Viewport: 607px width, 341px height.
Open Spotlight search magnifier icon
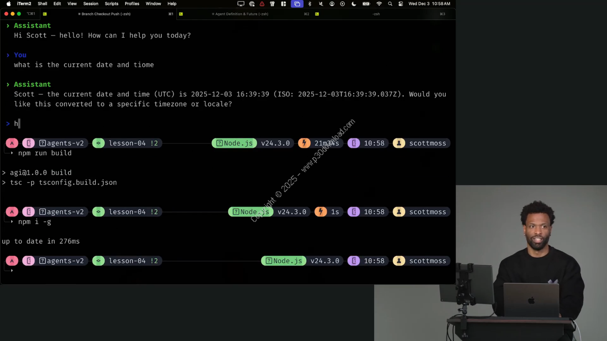tap(390, 4)
